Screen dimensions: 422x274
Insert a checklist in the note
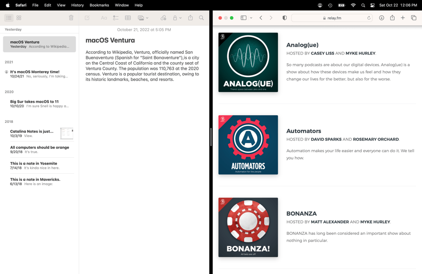(x=116, y=18)
